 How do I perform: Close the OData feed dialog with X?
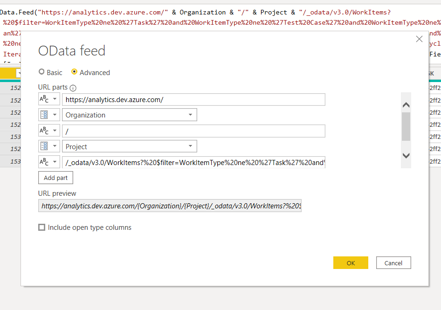(420, 39)
